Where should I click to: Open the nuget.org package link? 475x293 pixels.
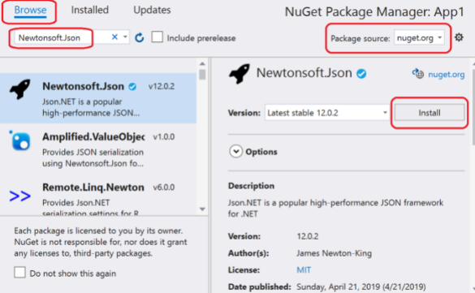(446, 75)
